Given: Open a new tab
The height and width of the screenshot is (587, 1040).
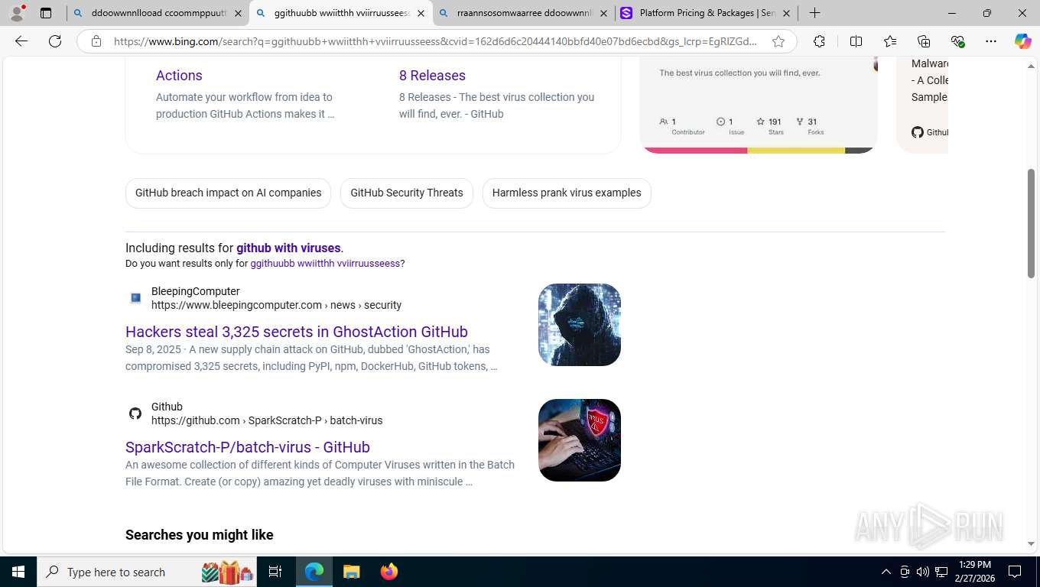Looking at the screenshot, I should click(x=815, y=13).
